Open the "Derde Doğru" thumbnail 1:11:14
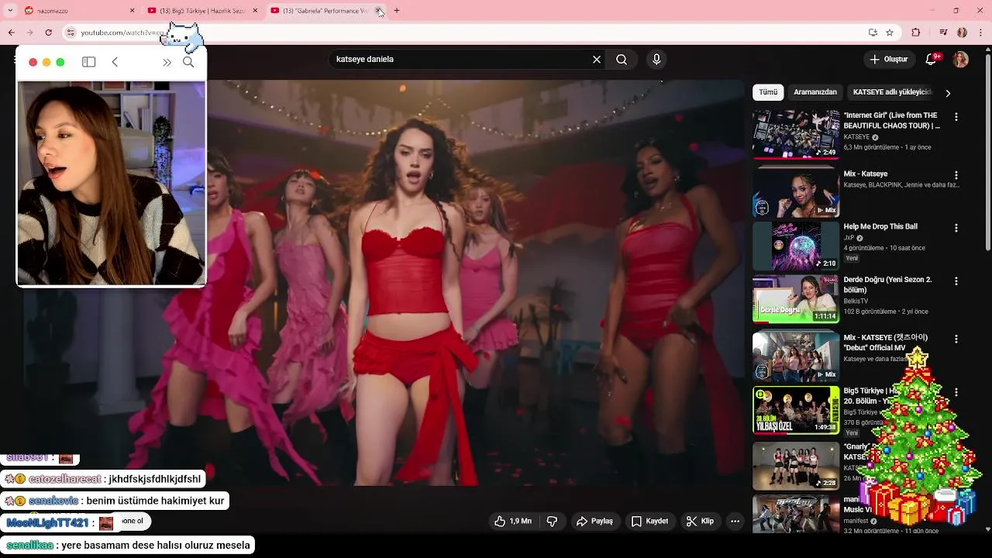The width and height of the screenshot is (992, 558). point(796,298)
